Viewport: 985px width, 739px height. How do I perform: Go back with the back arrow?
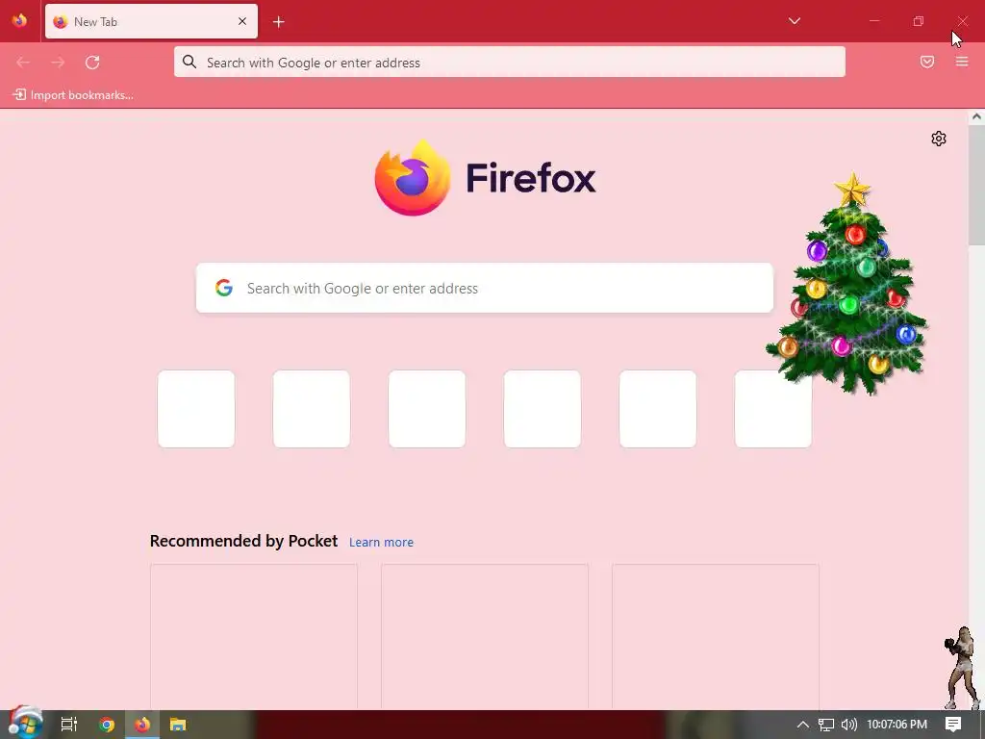[23, 63]
